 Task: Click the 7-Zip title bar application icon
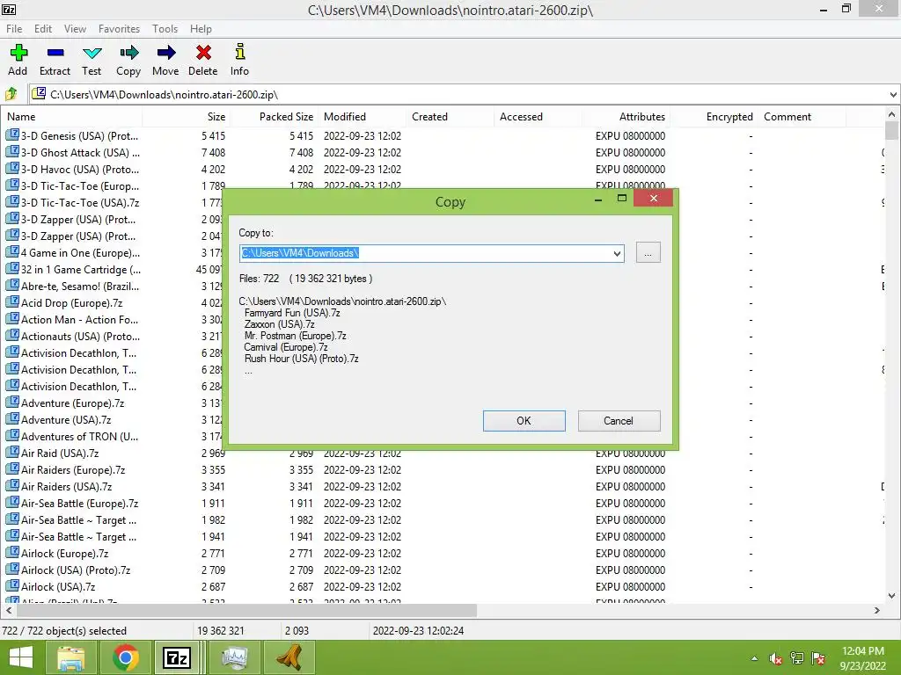pos(9,9)
